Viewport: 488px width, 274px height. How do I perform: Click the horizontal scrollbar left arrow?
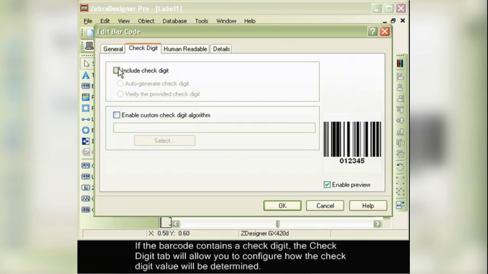point(175,224)
